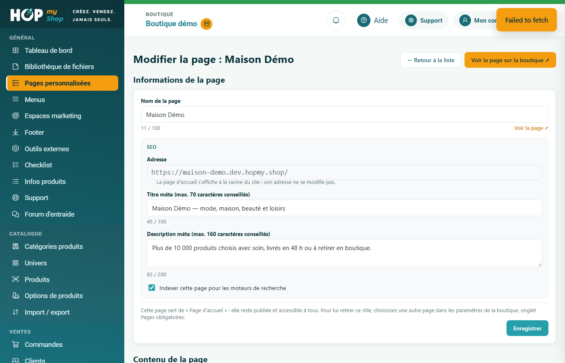565x363 pixels.
Task: Click the '83 / 200' counter text
Action: pyautogui.click(x=157, y=275)
